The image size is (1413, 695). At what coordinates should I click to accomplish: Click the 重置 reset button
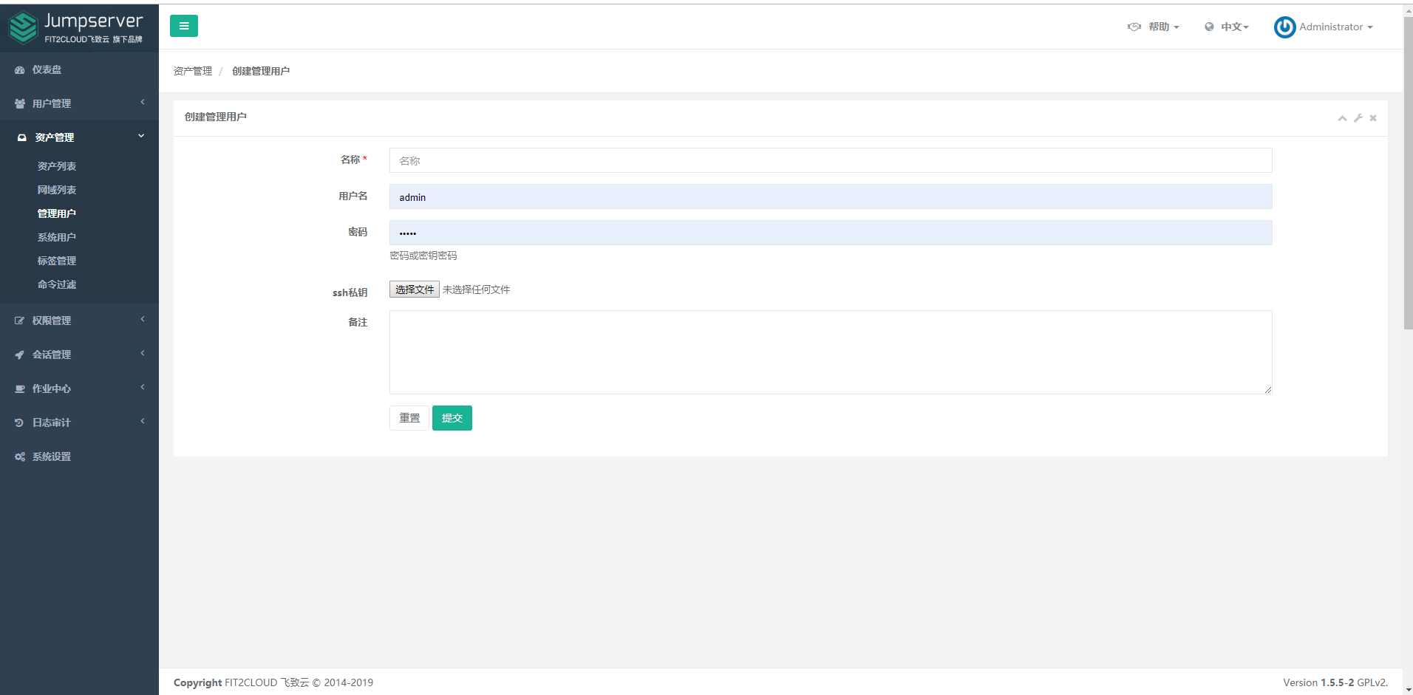tap(409, 418)
